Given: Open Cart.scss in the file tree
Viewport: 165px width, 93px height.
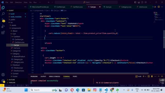Looking at the screenshot, I should [17, 48].
